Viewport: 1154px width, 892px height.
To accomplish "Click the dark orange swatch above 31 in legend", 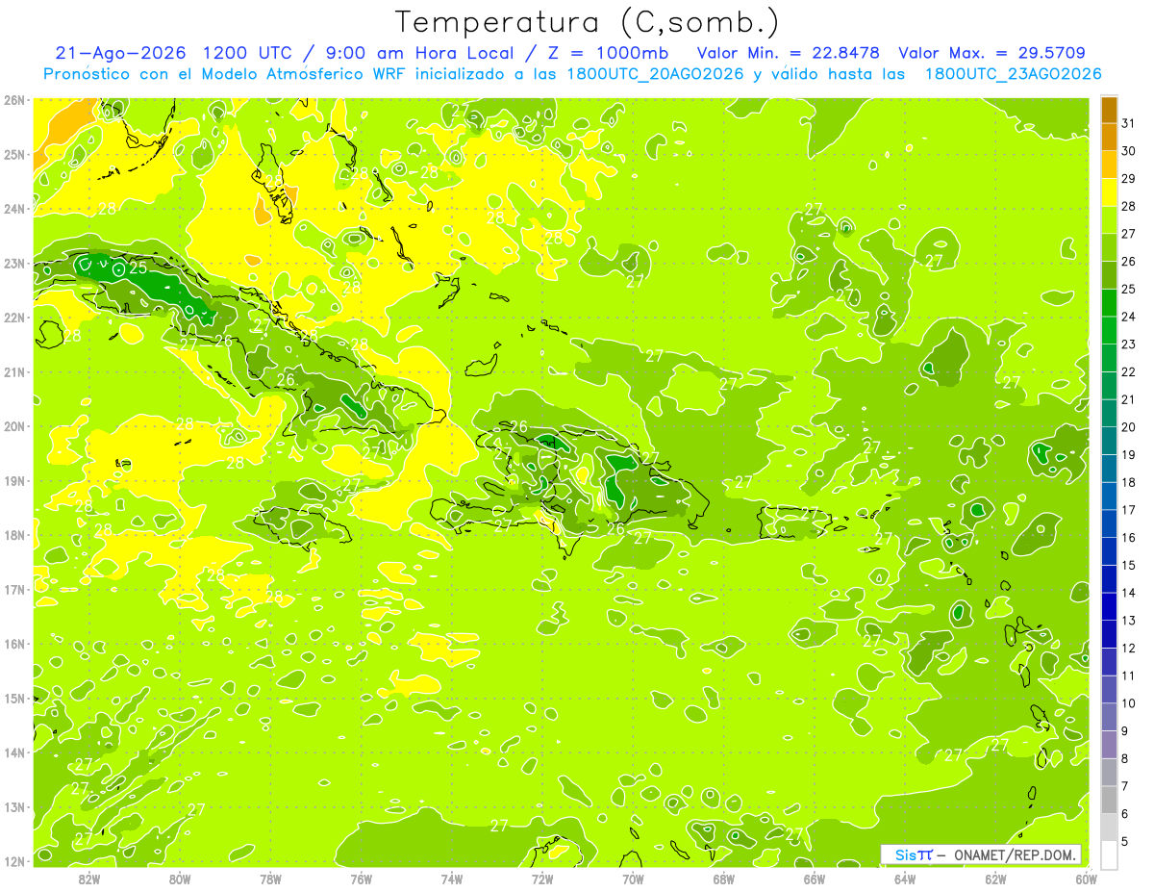I will 1109,110.
